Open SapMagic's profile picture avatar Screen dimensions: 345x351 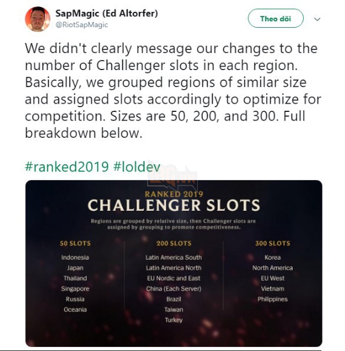[37, 19]
